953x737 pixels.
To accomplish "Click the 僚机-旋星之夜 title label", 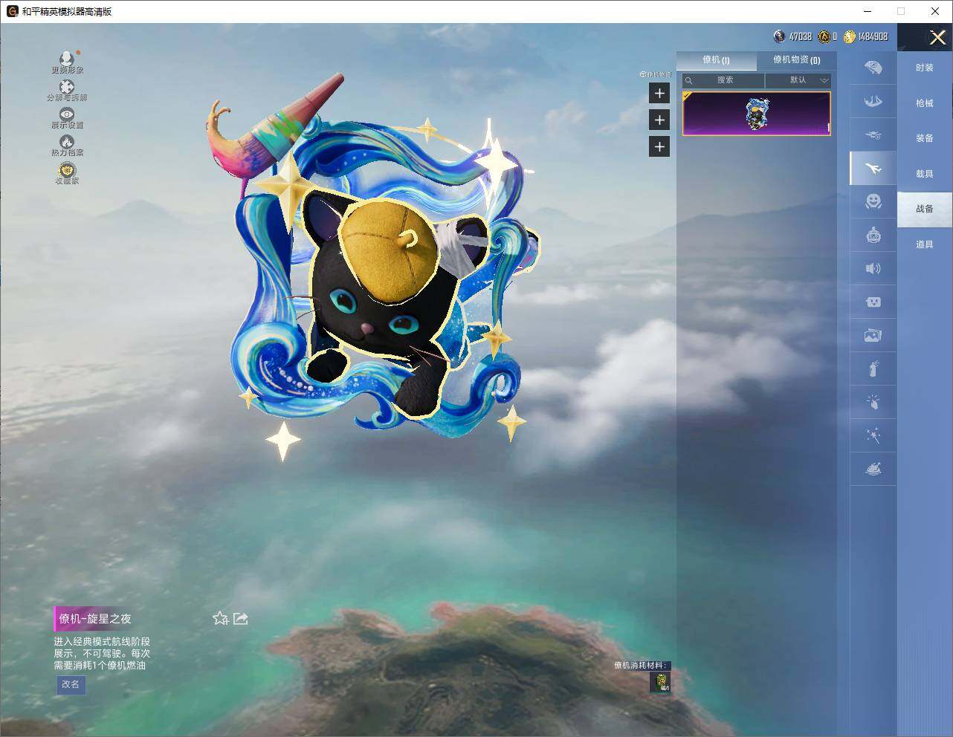I will [x=95, y=619].
